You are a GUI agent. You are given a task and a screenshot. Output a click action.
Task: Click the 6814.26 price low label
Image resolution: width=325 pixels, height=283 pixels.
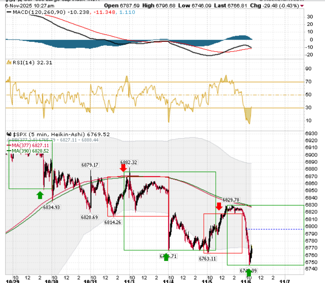tap(112, 222)
